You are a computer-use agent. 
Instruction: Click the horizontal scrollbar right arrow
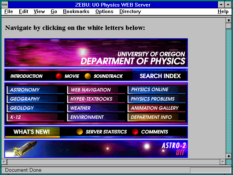(222, 162)
